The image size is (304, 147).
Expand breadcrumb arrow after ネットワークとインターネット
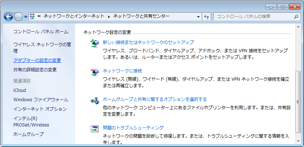[x=109, y=17]
